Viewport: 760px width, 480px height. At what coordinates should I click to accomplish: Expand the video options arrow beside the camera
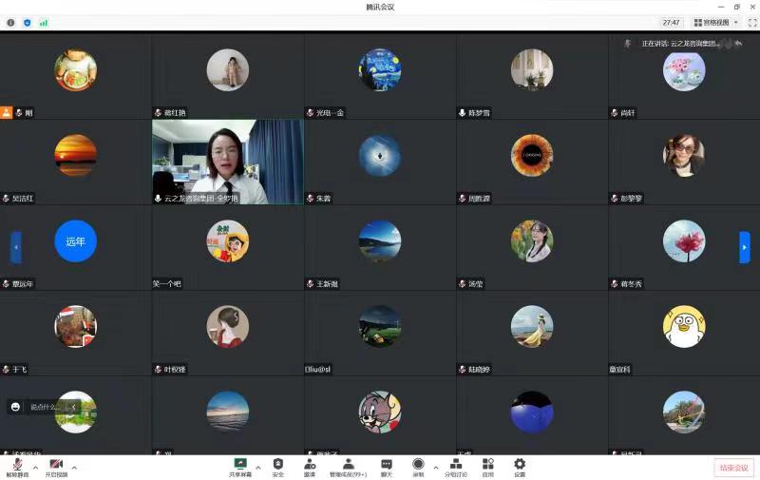click(74, 467)
